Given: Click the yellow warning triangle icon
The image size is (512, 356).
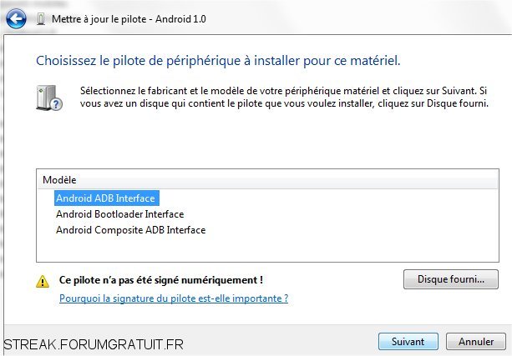Looking at the screenshot, I should click(43, 281).
